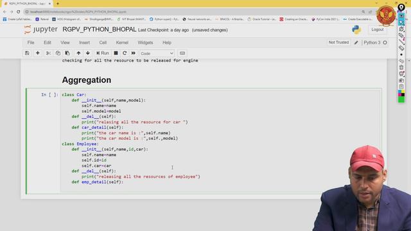This screenshot has height=231, width=411.
Task: Click the Logout button
Action: point(377,30)
